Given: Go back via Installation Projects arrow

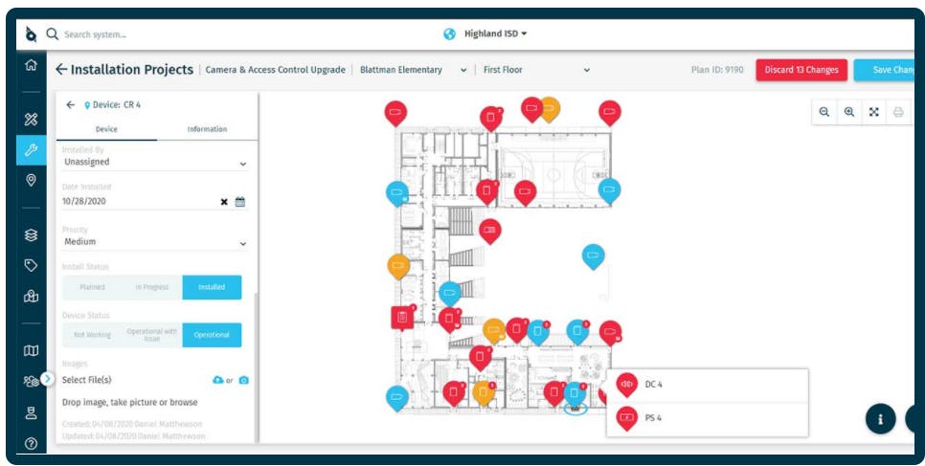Looking at the screenshot, I should pos(61,70).
